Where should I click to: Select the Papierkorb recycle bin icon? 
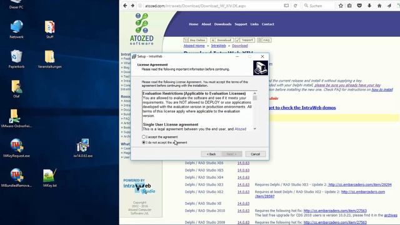click(x=16, y=59)
